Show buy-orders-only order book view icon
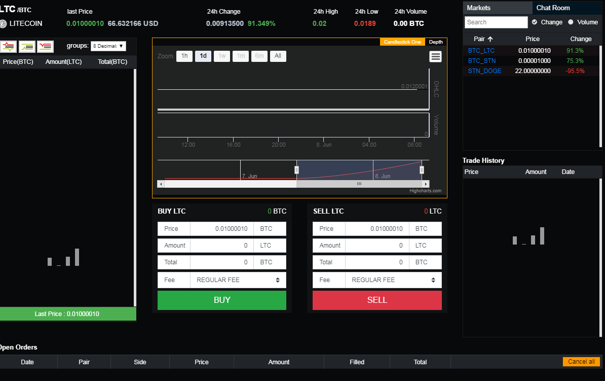Viewport: 605px width, 381px height. pos(27,47)
